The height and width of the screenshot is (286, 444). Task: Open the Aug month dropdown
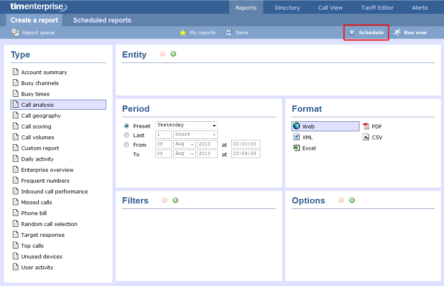(184, 144)
